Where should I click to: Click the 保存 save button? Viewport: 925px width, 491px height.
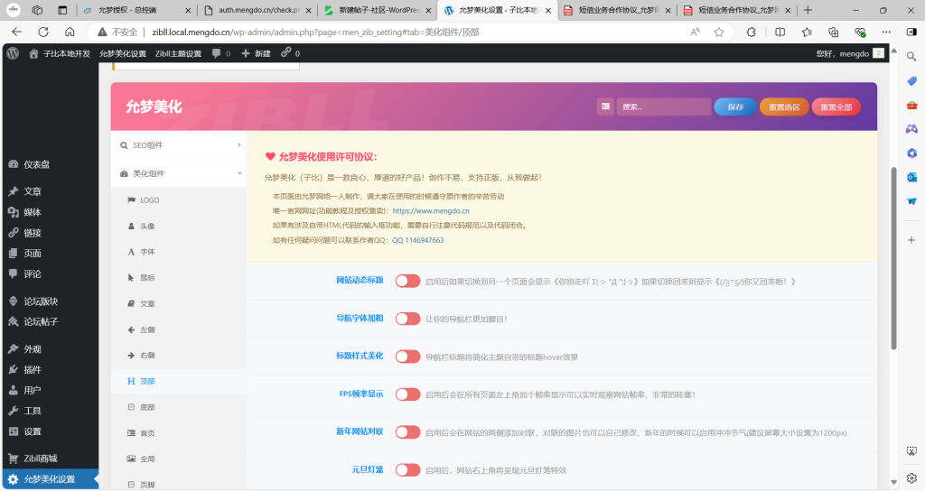(734, 107)
